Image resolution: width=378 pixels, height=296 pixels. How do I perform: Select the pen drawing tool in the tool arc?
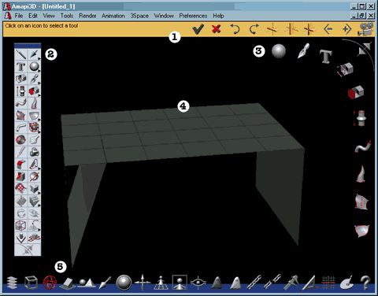(x=303, y=51)
